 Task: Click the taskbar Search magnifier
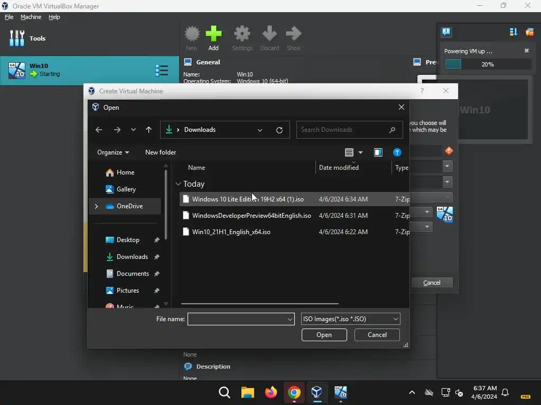pos(224,392)
